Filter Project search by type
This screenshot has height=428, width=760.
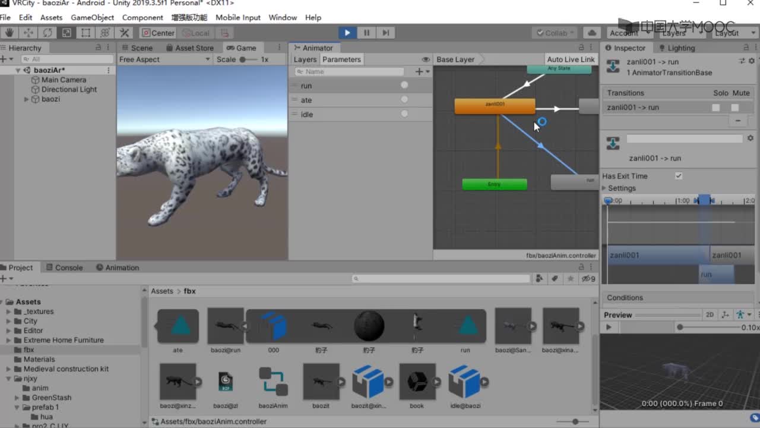pos(539,278)
